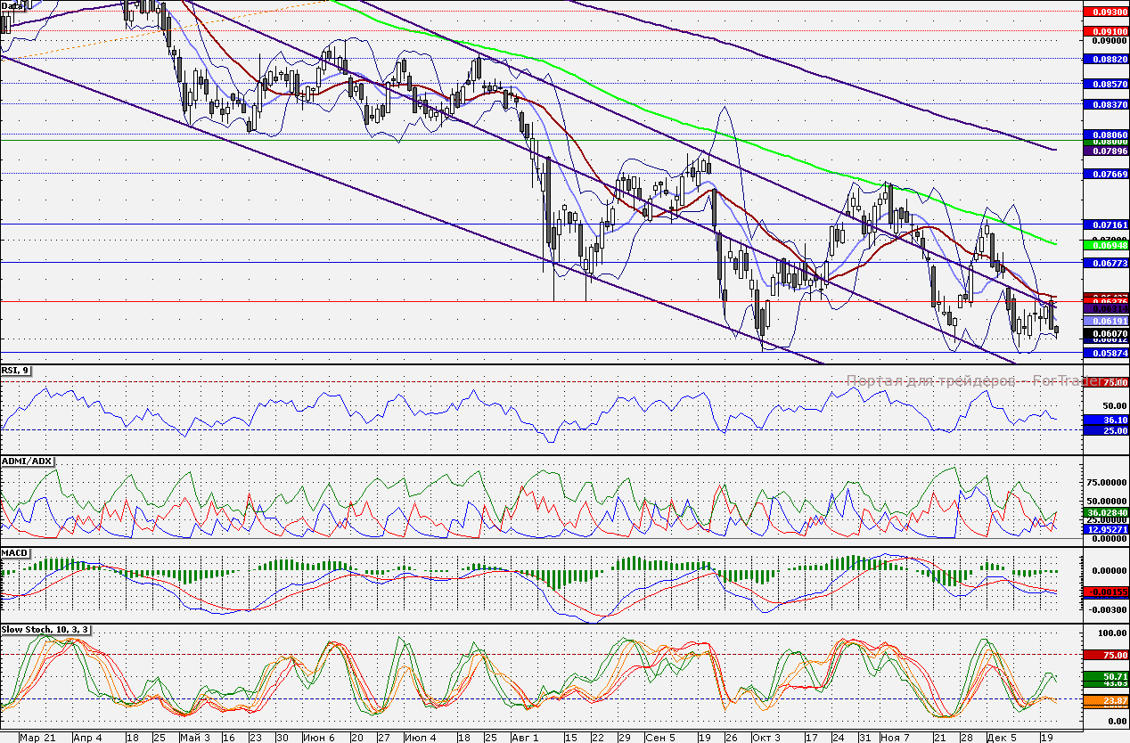Click the Stochastic 100.00 axis value

pyautogui.click(x=1110, y=633)
